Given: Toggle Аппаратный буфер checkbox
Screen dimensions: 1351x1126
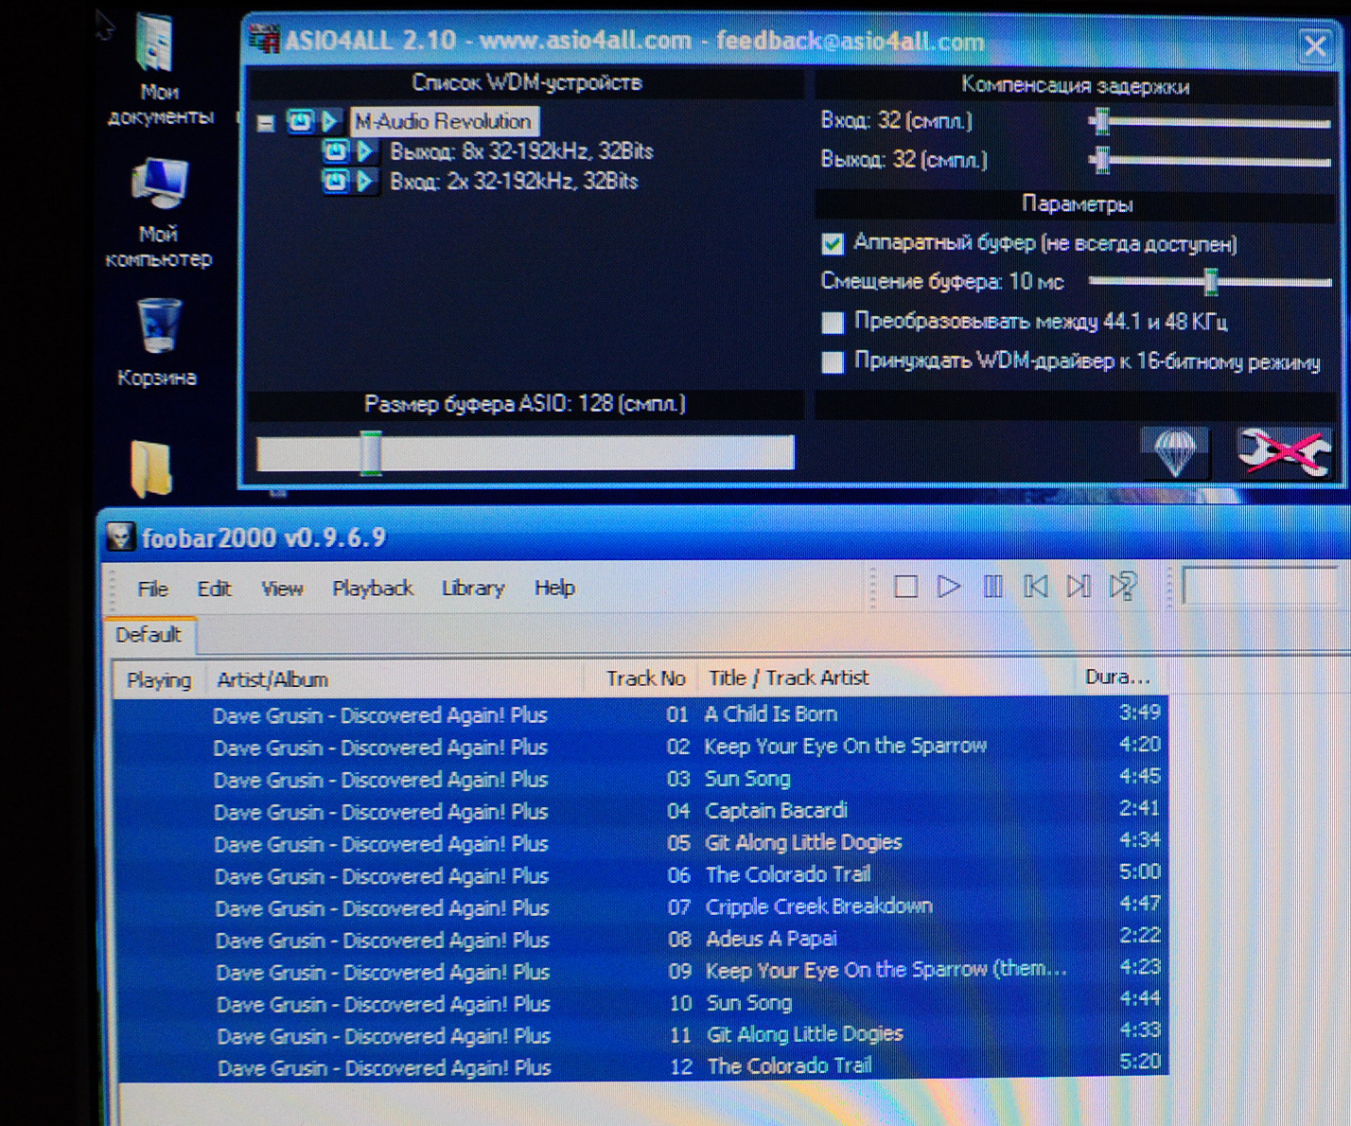Looking at the screenshot, I should click(x=833, y=244).
